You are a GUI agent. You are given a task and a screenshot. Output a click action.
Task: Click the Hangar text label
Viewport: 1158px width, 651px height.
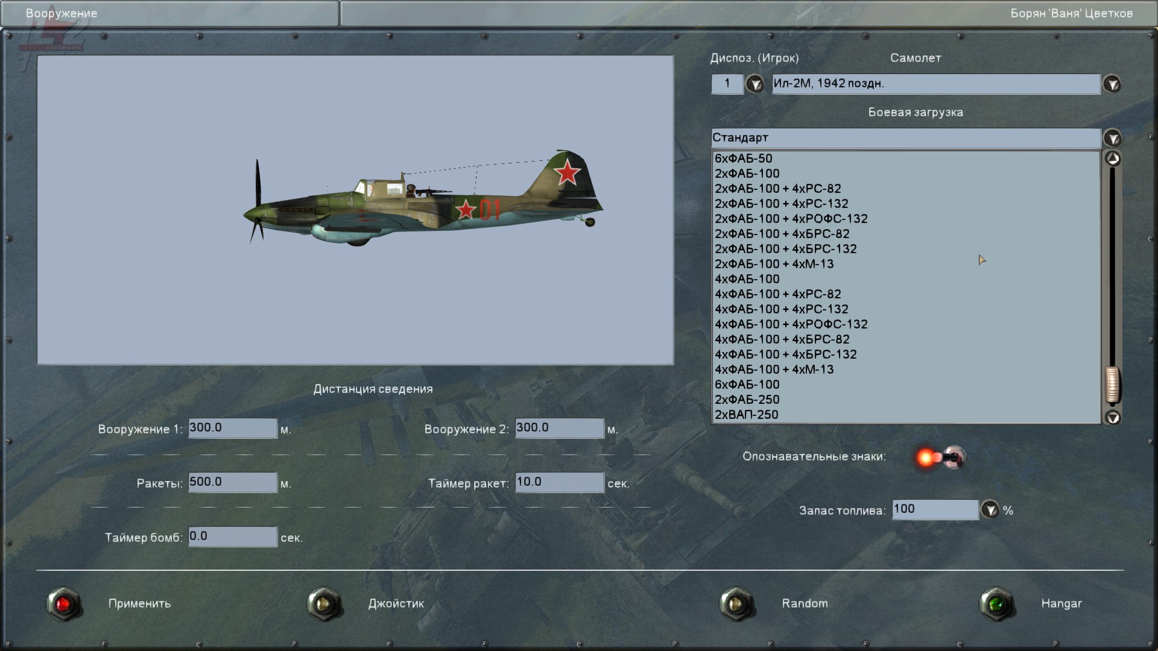coord(1061,603)
